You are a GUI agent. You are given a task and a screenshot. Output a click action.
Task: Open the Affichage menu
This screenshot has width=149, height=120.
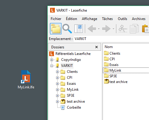(90, 19)
